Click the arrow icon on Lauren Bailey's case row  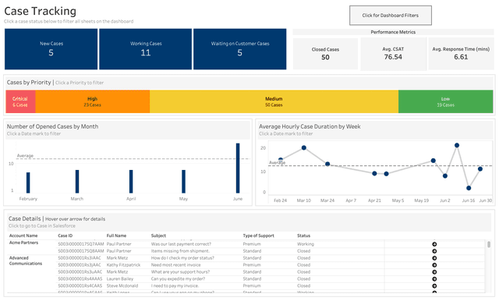[x=434, y=279]
